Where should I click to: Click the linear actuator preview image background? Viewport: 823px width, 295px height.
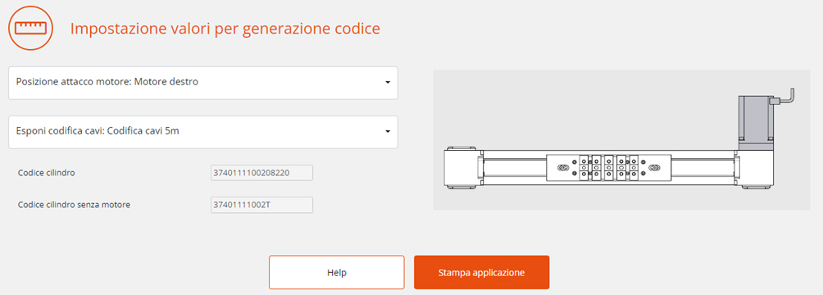(x=621, y=140)
